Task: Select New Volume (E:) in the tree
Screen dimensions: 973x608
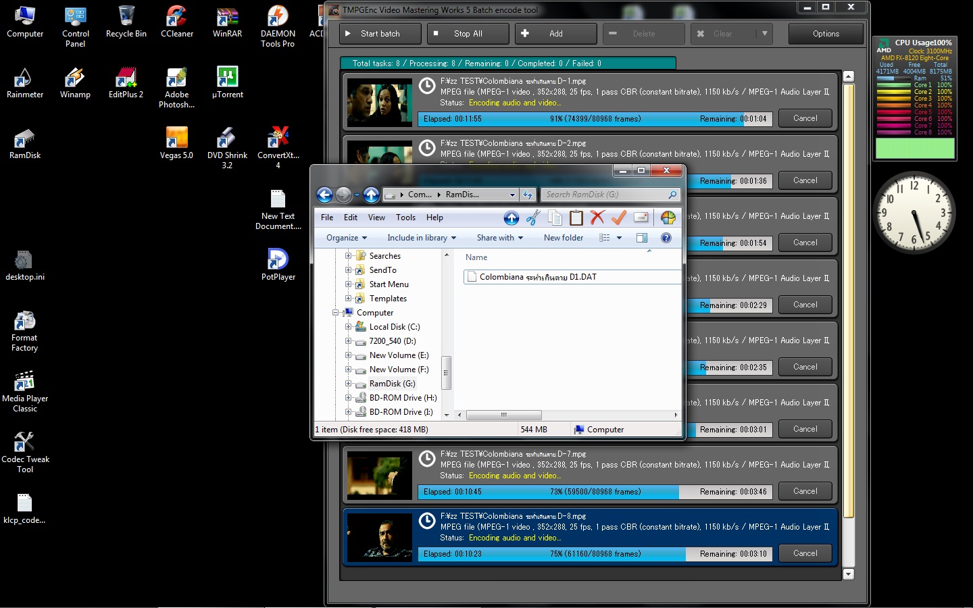Action: pyautogui.click(x=399, y=355)
